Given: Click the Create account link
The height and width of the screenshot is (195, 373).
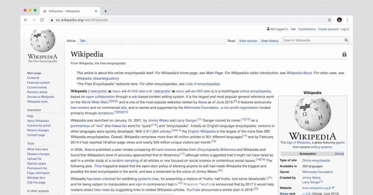Looking at the screenshot, I should pos(328,29).
